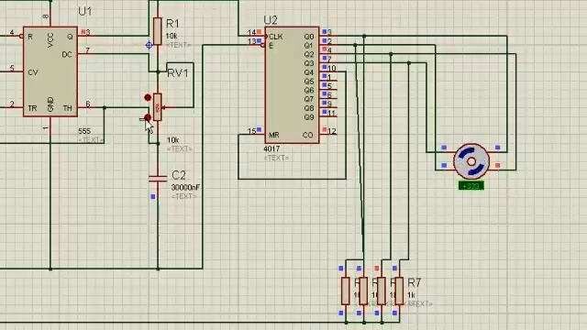Select the DC motor symbol
587x330 pixels.
tap(471, 161)
